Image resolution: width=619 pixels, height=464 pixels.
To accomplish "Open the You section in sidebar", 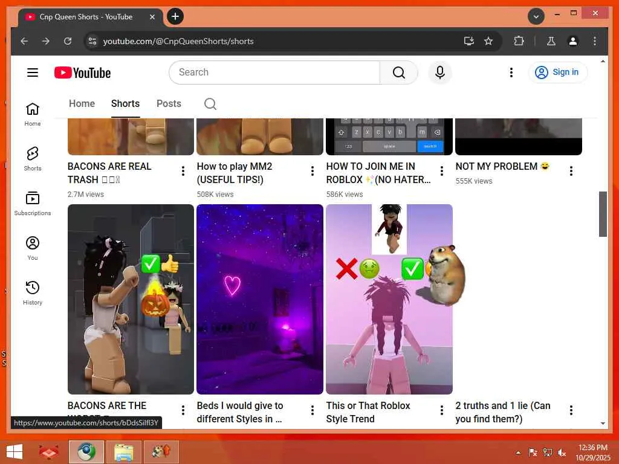I will pos(33,248).
